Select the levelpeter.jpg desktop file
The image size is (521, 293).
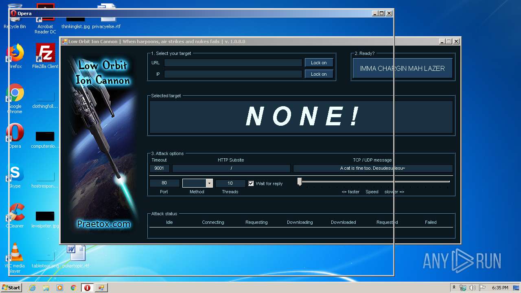tap(45, 220)
